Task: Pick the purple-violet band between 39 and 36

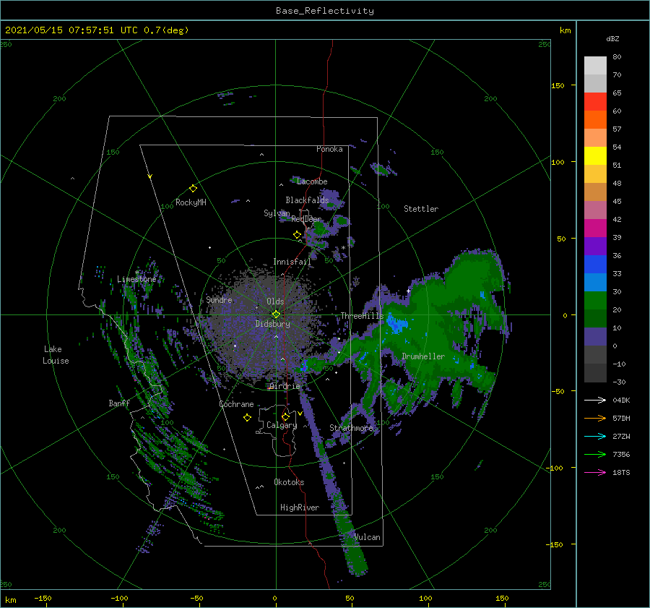Action: [595, 247]
